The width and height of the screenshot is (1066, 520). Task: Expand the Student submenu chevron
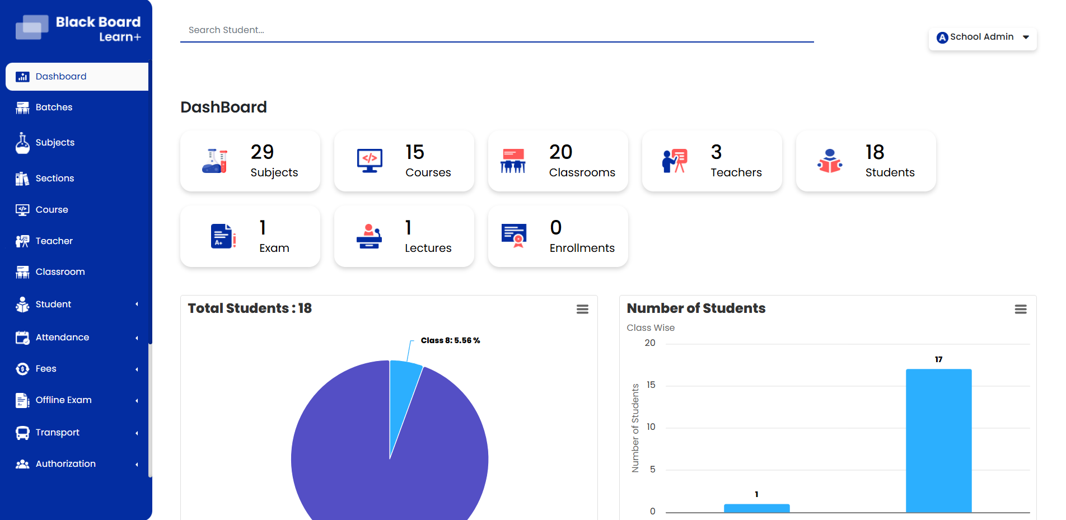(137, 304)
